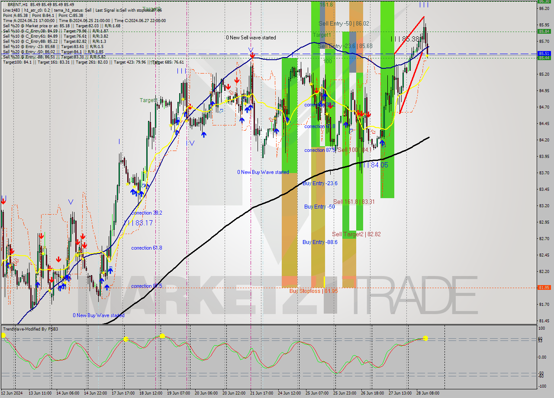Screen dimensions: 554x398
Task: Click the yellow dot ending the TrendWave line
Action: (425, 338)
